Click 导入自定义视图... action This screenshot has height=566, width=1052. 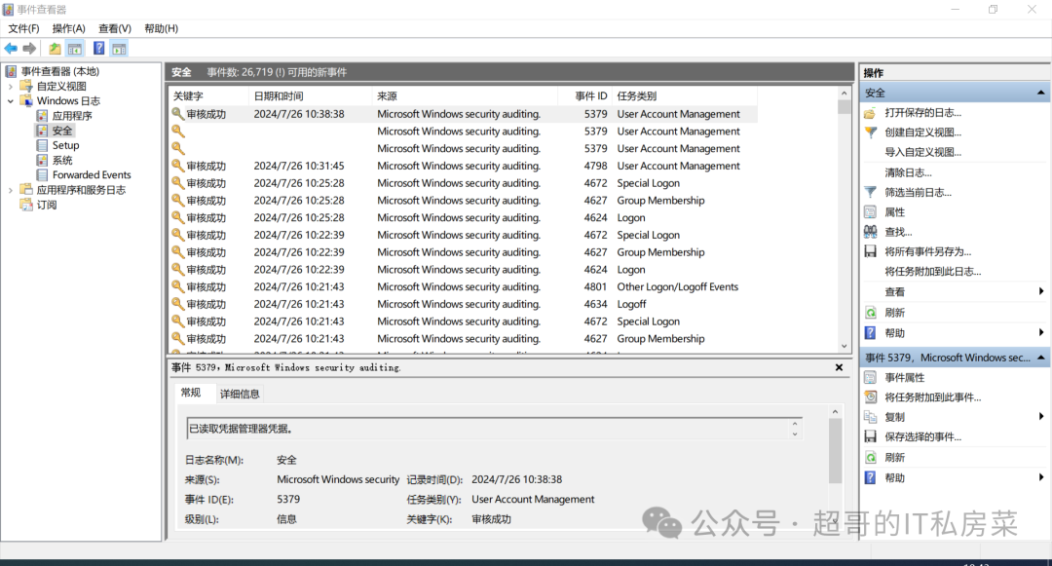922,152
